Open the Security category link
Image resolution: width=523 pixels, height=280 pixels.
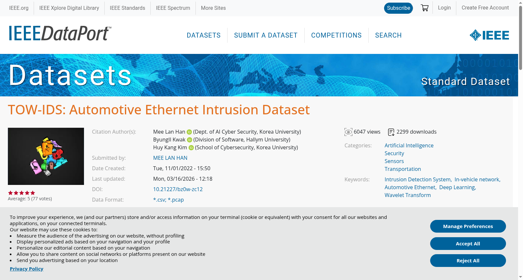(x=394, y=153)
